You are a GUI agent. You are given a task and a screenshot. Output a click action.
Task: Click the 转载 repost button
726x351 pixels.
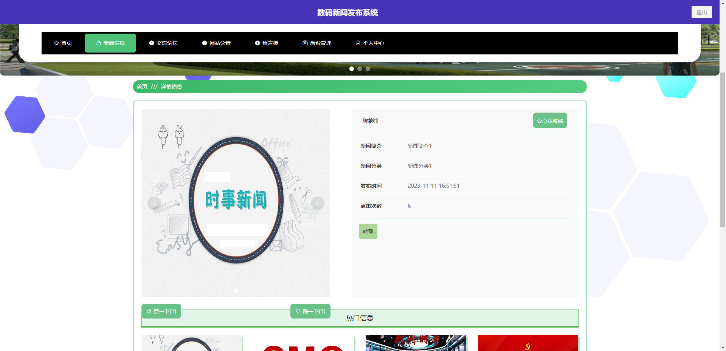(368, 231)
